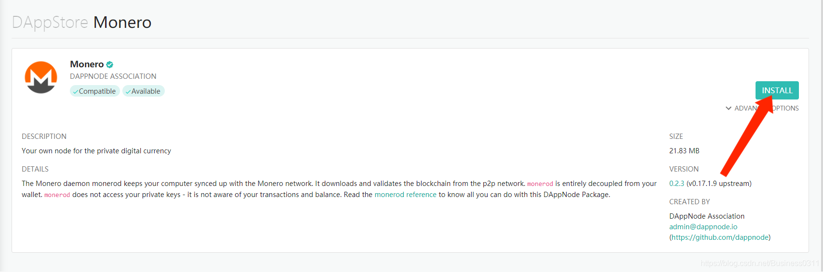Click the Monero package name heading
823x272 pixels.
click(x=87, y=64)
